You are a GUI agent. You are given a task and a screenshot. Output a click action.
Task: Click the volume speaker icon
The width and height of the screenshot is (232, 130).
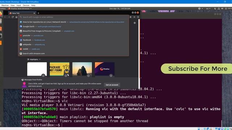coord(222,9)
